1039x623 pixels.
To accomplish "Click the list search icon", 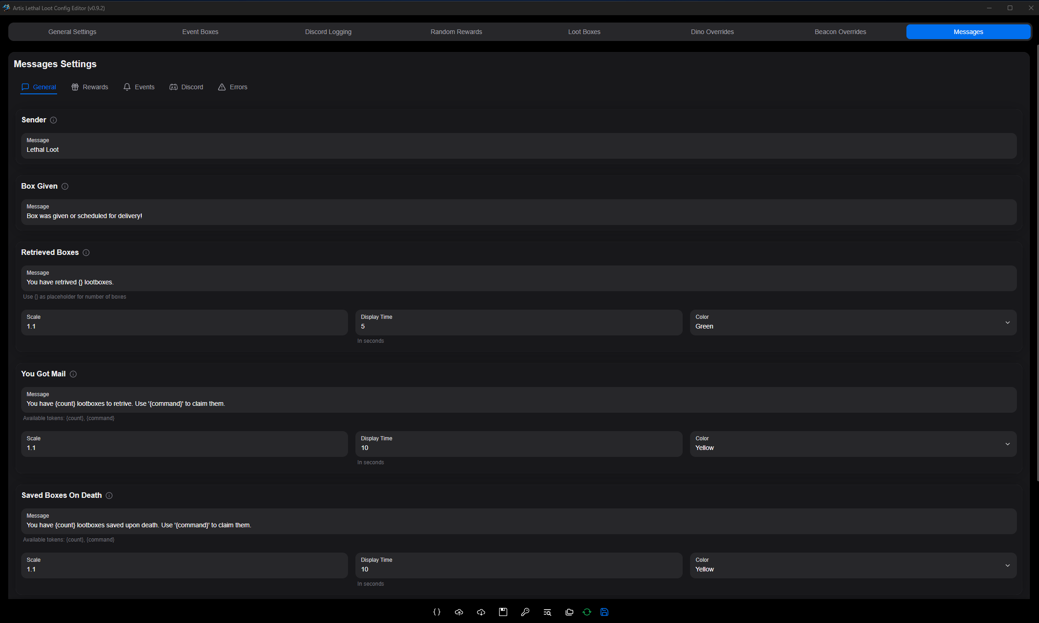I will (x=547, y=612).
